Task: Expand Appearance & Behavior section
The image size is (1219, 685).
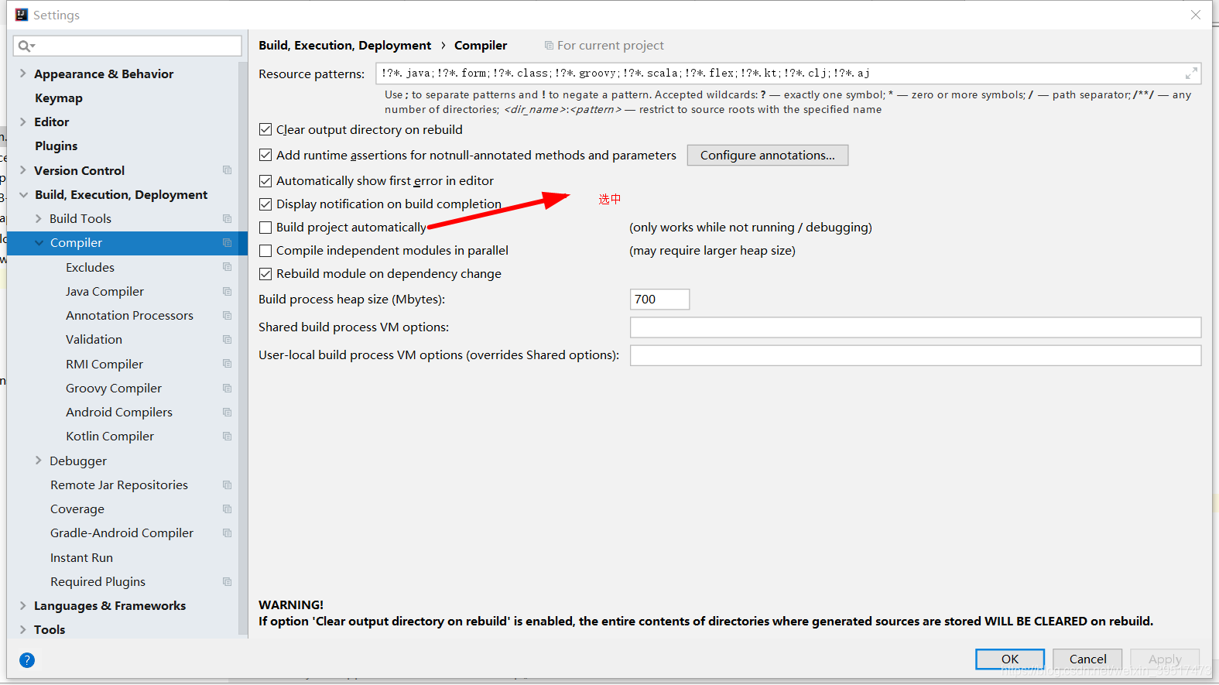Action: pos(23,74)
